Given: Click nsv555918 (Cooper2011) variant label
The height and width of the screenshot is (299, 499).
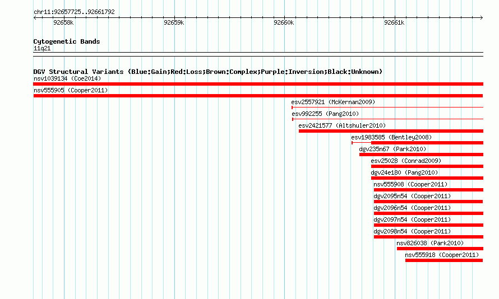Looking at the screenshot, I should [442, 255].
